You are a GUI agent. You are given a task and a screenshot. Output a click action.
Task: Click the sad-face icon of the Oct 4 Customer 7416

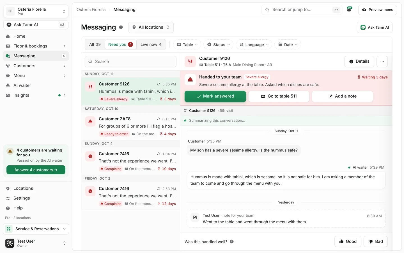90,156
